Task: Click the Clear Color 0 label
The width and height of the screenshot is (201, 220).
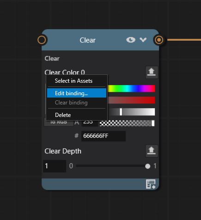Action: 65,72
